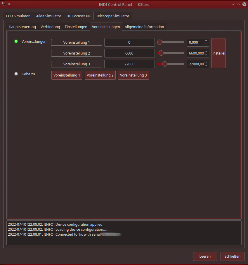Click the double-chevron icon in title bar
The image size is (248, 265).
coord(9,4)
